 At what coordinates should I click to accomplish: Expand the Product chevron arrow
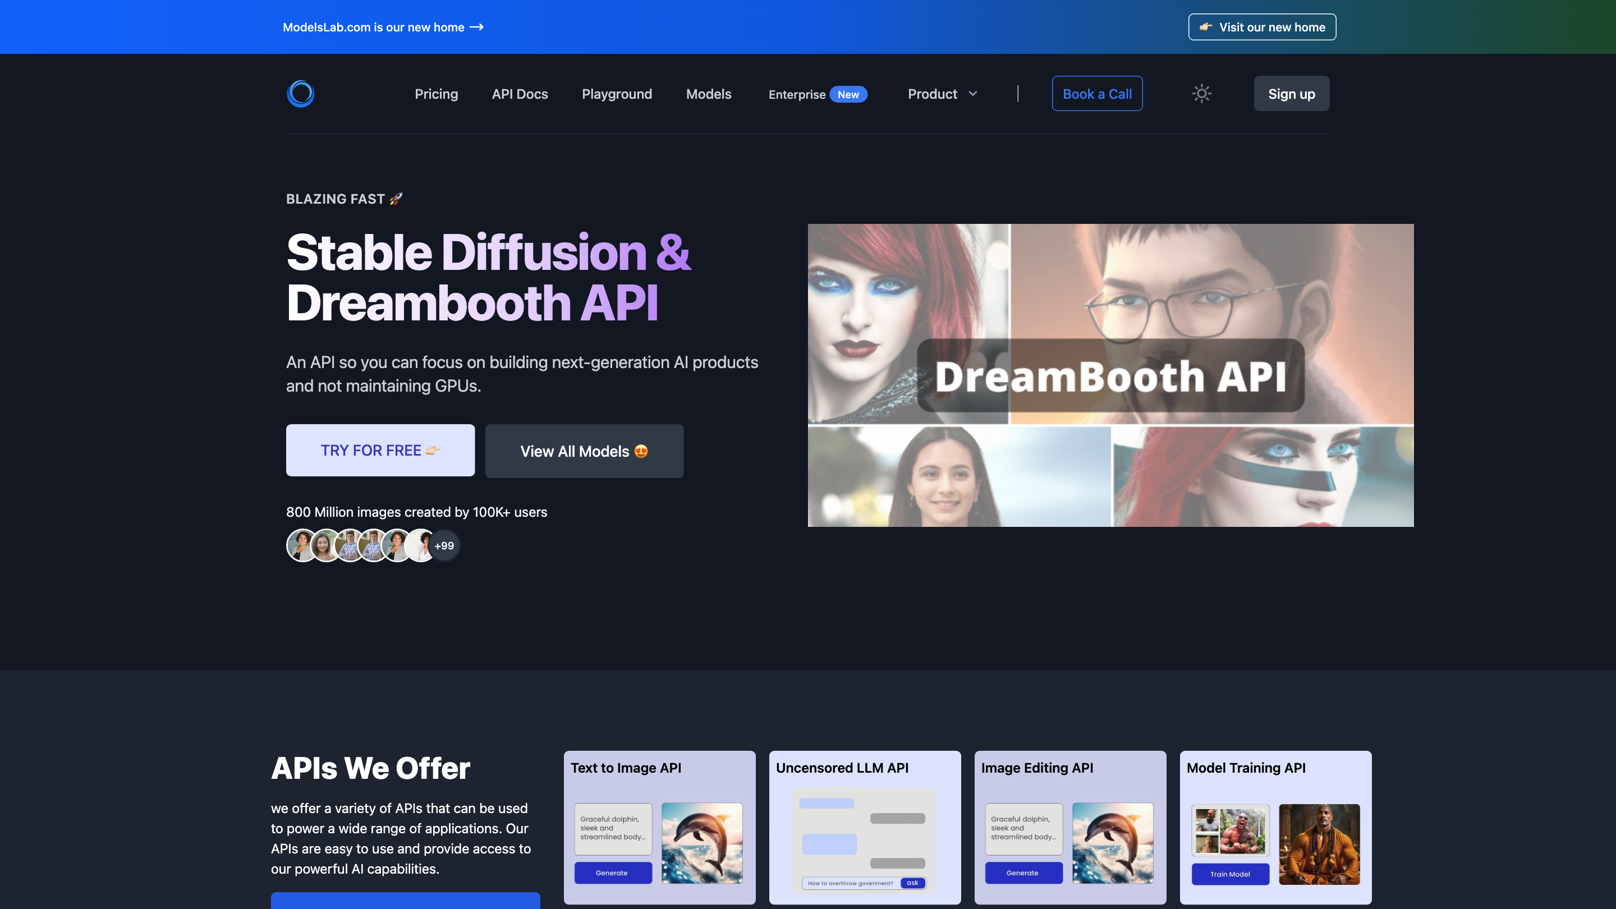coord(973,94)
